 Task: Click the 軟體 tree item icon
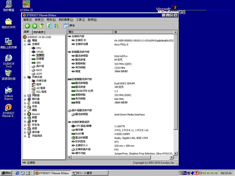pyautogui.click(x=29, y=121)
